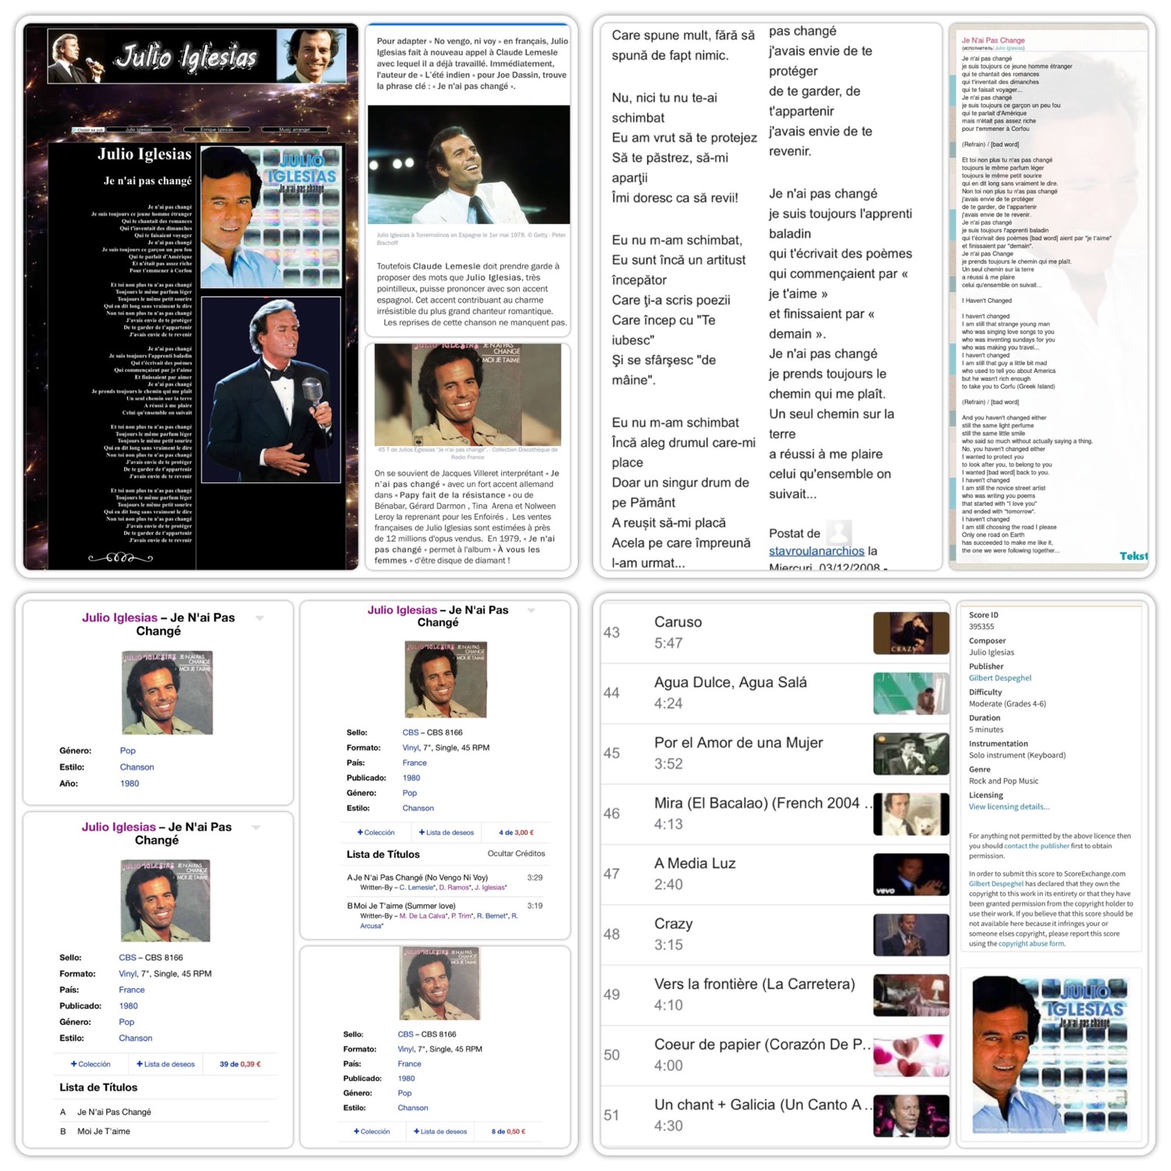Click track A Je N'ai Pas Changé (No Vengo Ni Voy)

(x=418, y=877)
